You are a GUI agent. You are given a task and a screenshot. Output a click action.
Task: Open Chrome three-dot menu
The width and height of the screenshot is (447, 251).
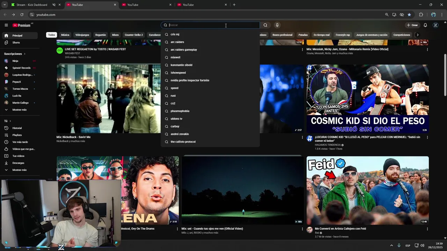click(442, 15)
